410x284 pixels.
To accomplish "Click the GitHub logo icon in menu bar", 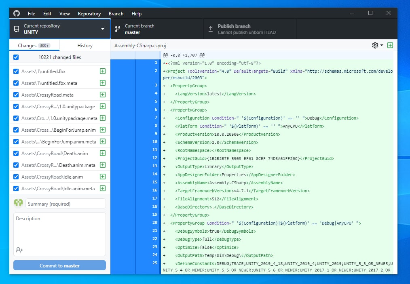I will [x=17, y=13].
